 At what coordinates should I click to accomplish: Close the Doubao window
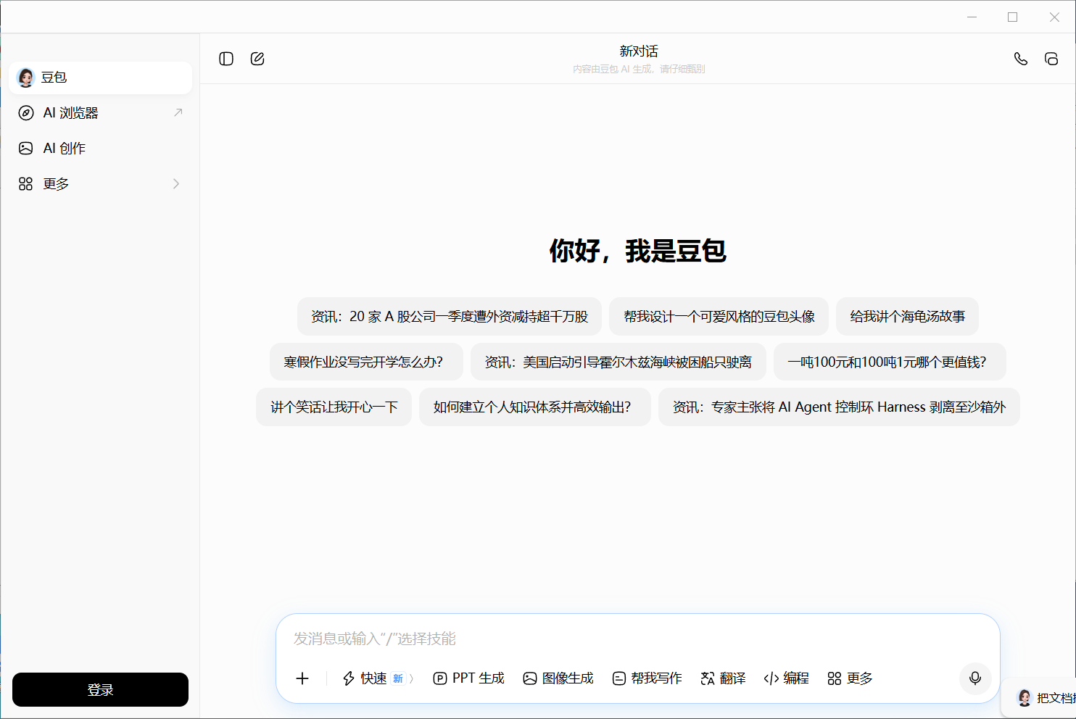[x=1054, y=17]
